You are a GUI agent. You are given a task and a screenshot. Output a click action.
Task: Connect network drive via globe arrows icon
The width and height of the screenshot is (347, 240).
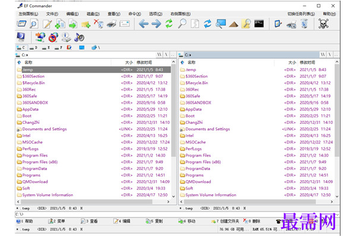(40, 37)
